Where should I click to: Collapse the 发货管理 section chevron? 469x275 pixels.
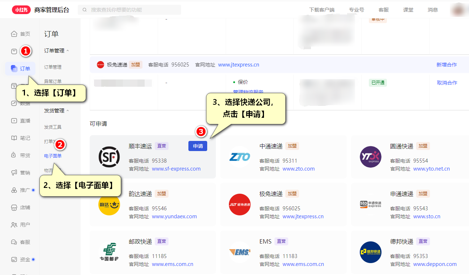pyautogui.click(x=68, y=111)
